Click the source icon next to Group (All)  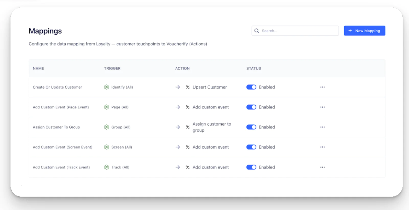[107, 127]
